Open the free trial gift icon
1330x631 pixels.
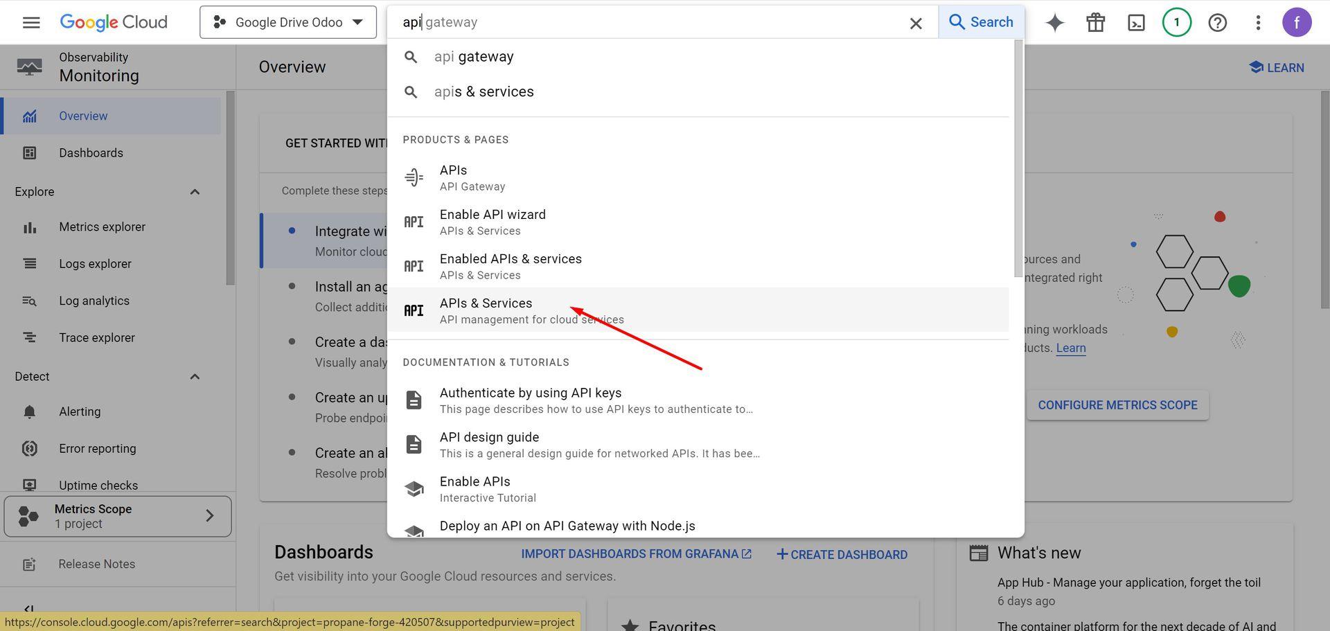tap(1095, 22)
